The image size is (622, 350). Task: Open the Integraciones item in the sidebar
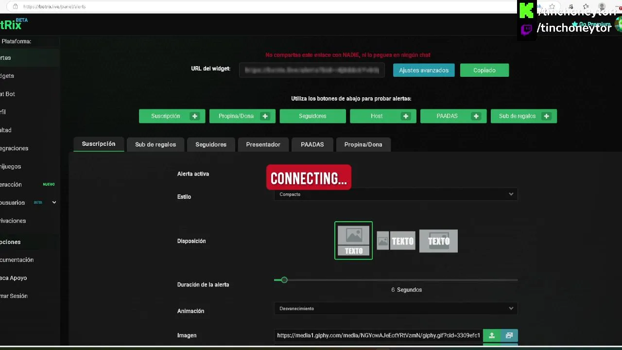point(29,148)
